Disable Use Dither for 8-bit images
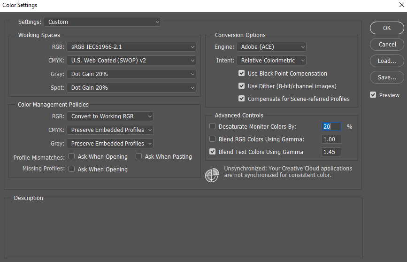The image size is (407, 262). [241, 86]
